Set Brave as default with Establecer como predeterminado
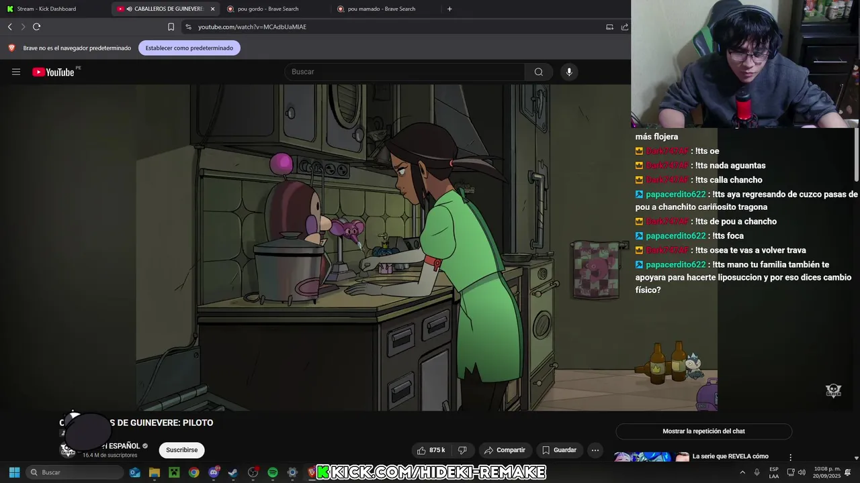Viewport: 860px width, 483px height. (189, 48)
